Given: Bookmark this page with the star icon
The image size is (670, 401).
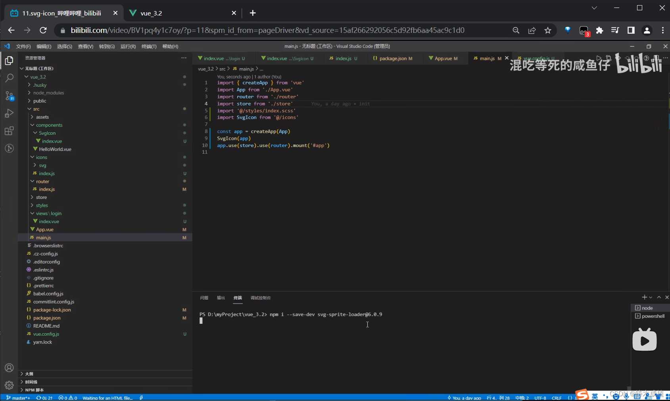Looking at the screenshot, I should click(x=548, y=30).
